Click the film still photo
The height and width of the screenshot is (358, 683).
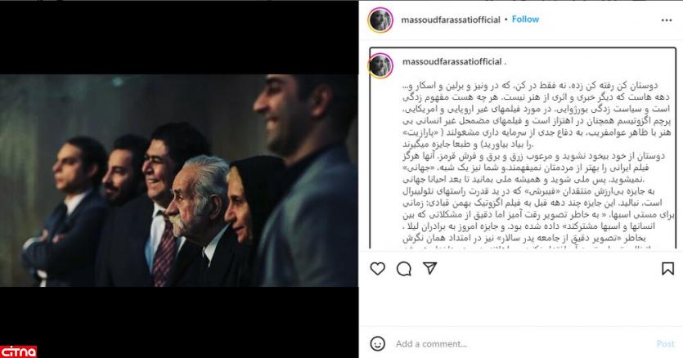[179, 181]
